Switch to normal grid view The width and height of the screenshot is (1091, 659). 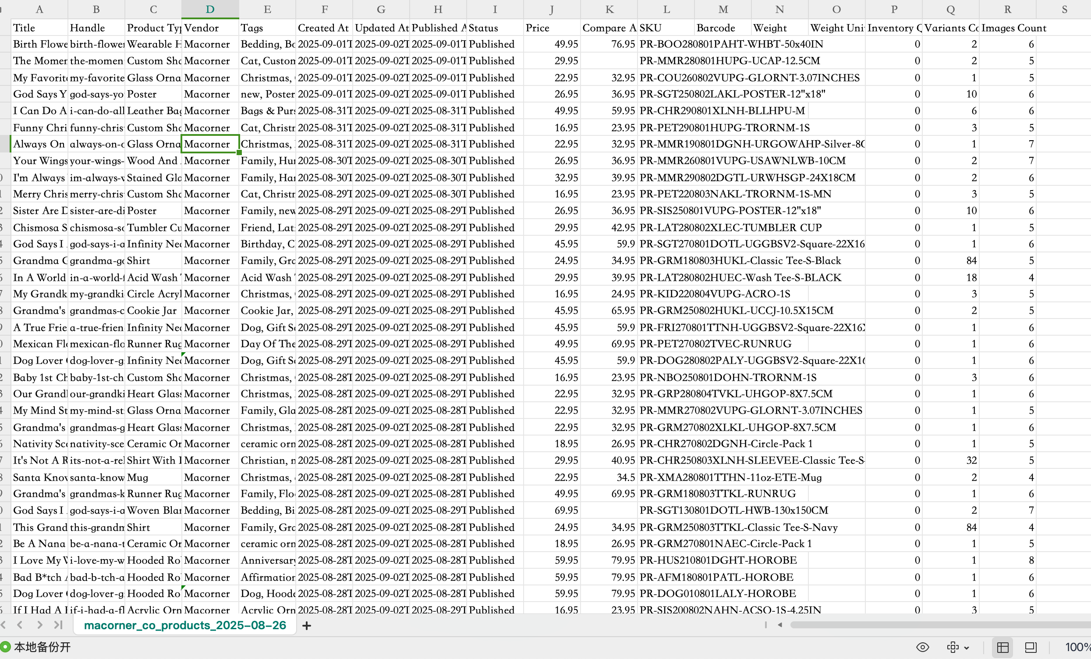point(1002,647)
